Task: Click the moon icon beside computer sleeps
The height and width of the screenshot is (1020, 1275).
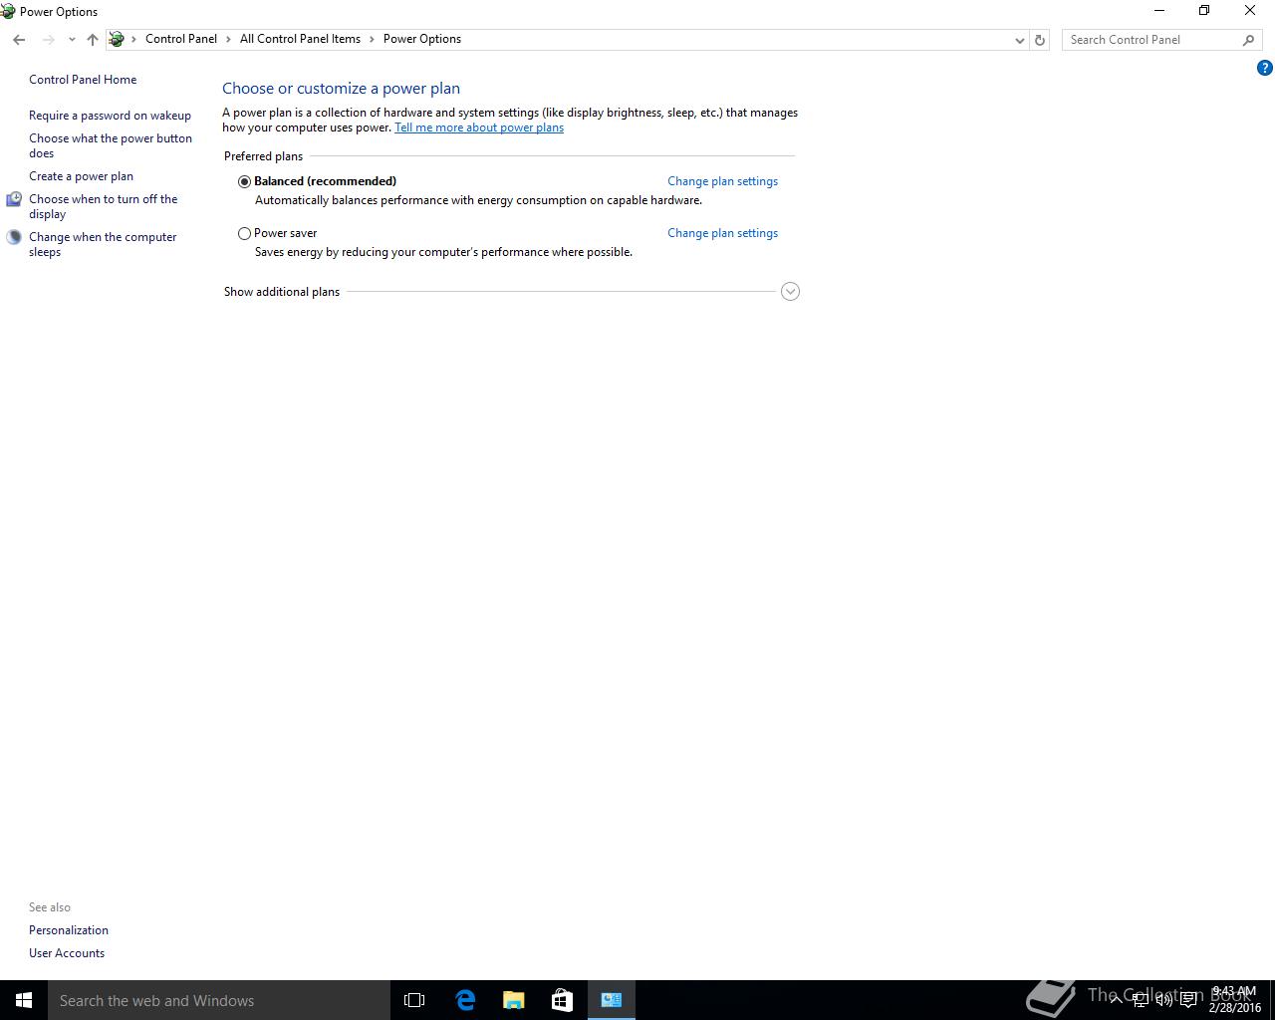Action: pyautogui.click(x=14, y=238)
